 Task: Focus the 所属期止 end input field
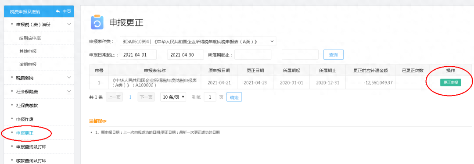click(300, 55)
